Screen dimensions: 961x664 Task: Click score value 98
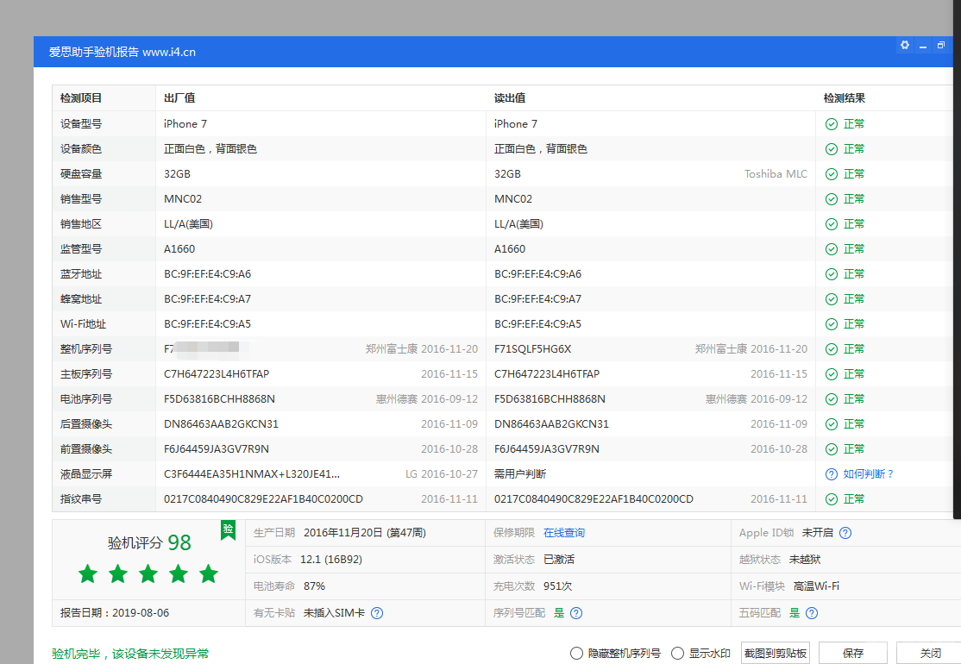point(179,542)
